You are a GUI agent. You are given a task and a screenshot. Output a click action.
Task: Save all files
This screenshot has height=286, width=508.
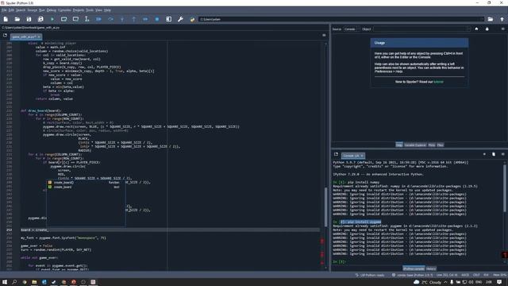[x=40, y=19]
